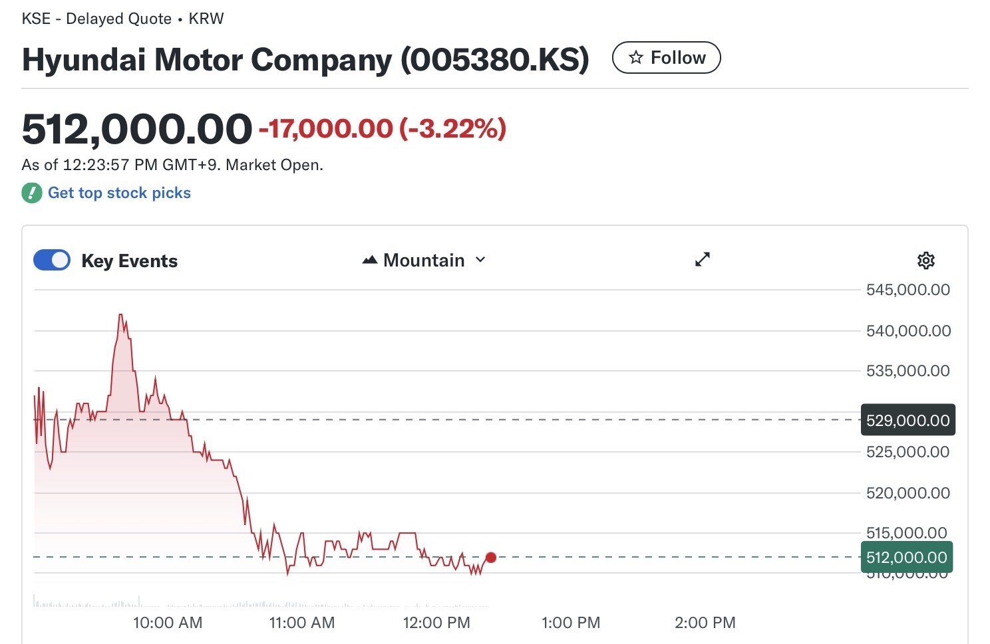990x644 pixels.
Task: Click the 529,000.00 previous close label
Action: 907,420
